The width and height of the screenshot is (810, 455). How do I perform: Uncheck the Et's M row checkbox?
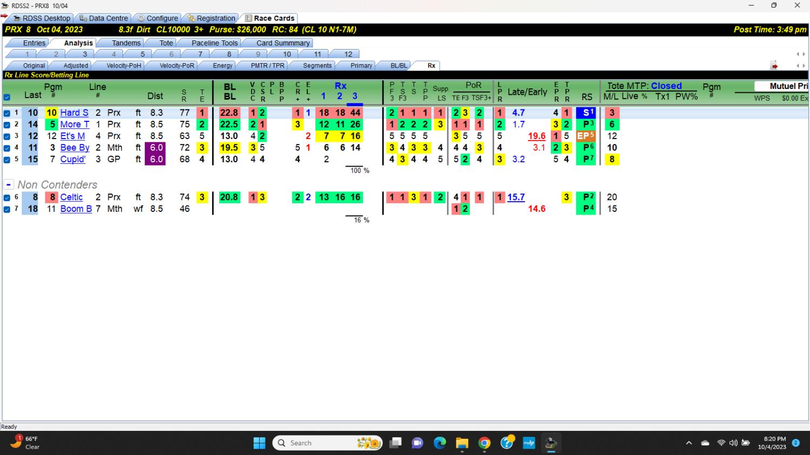coord(7,136)
